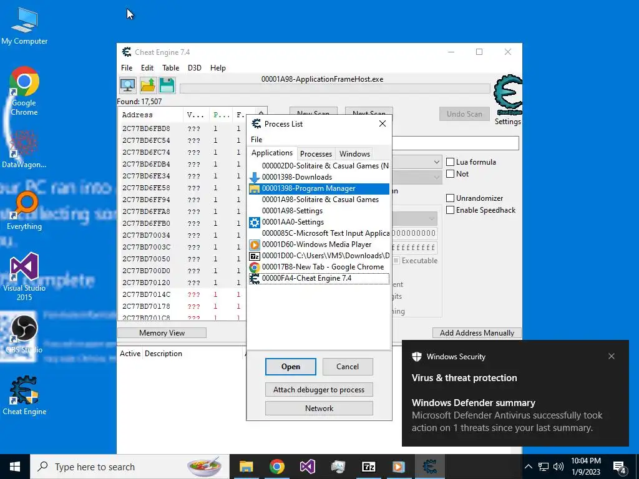Expand the scan type dropdown
Image resolution: width=639 pixels, height=479 pixels.
pos(436,162)
